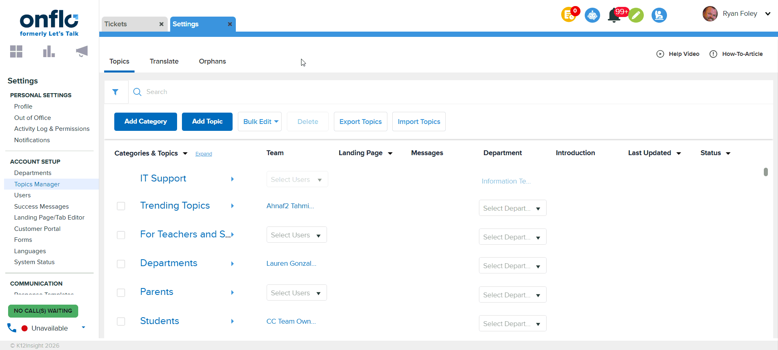Close the Tickets tab

[x=161, y=24]
